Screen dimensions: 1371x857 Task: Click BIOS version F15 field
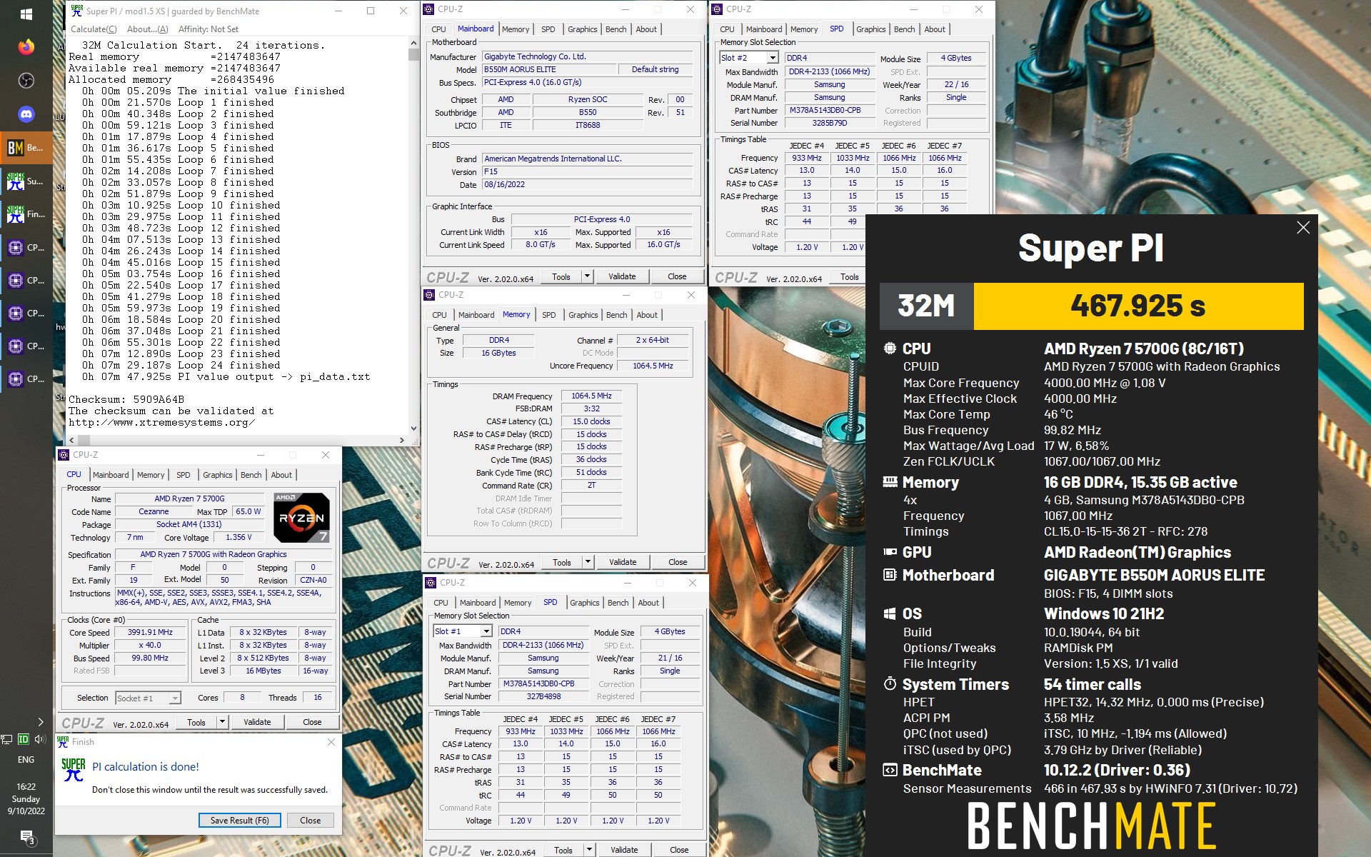coord(587,171)
